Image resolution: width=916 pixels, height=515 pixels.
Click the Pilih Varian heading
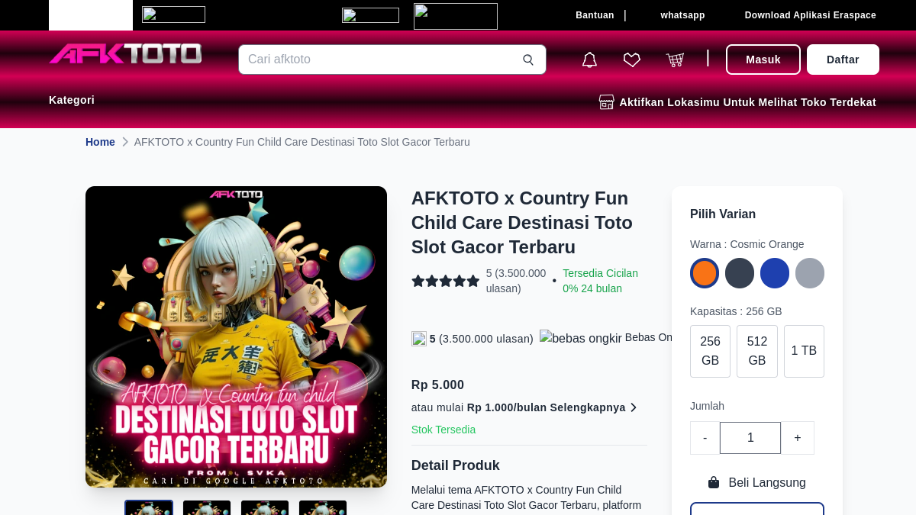(723, 214)
